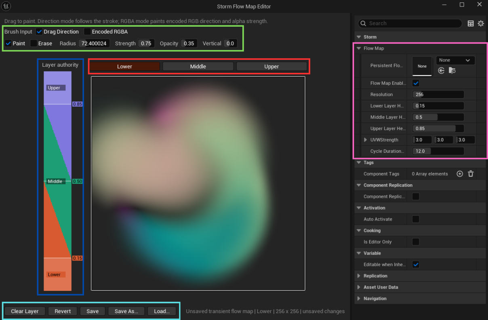Enable the Erase mode checkbox

pyautogui.click(x=34, y=43)
